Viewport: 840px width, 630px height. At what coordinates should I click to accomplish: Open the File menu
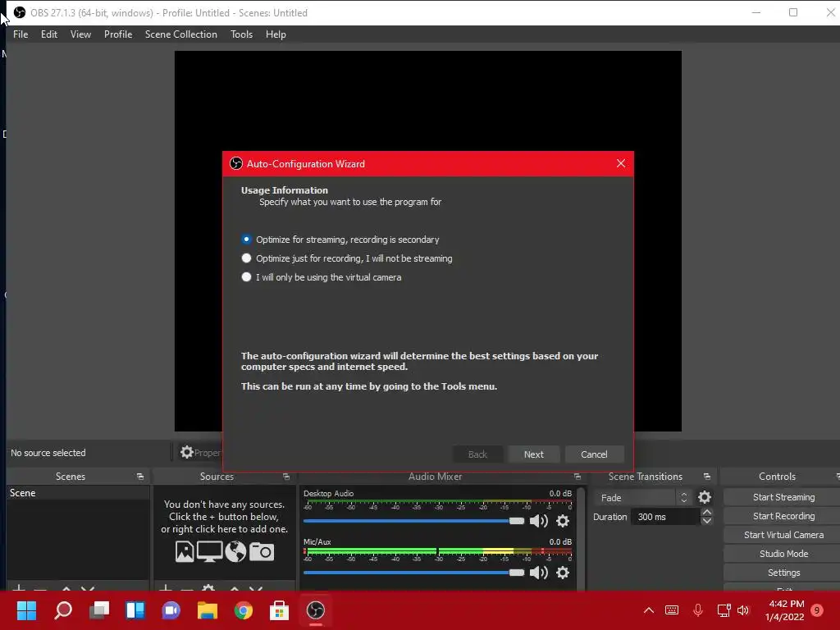(x=21, y=34)
